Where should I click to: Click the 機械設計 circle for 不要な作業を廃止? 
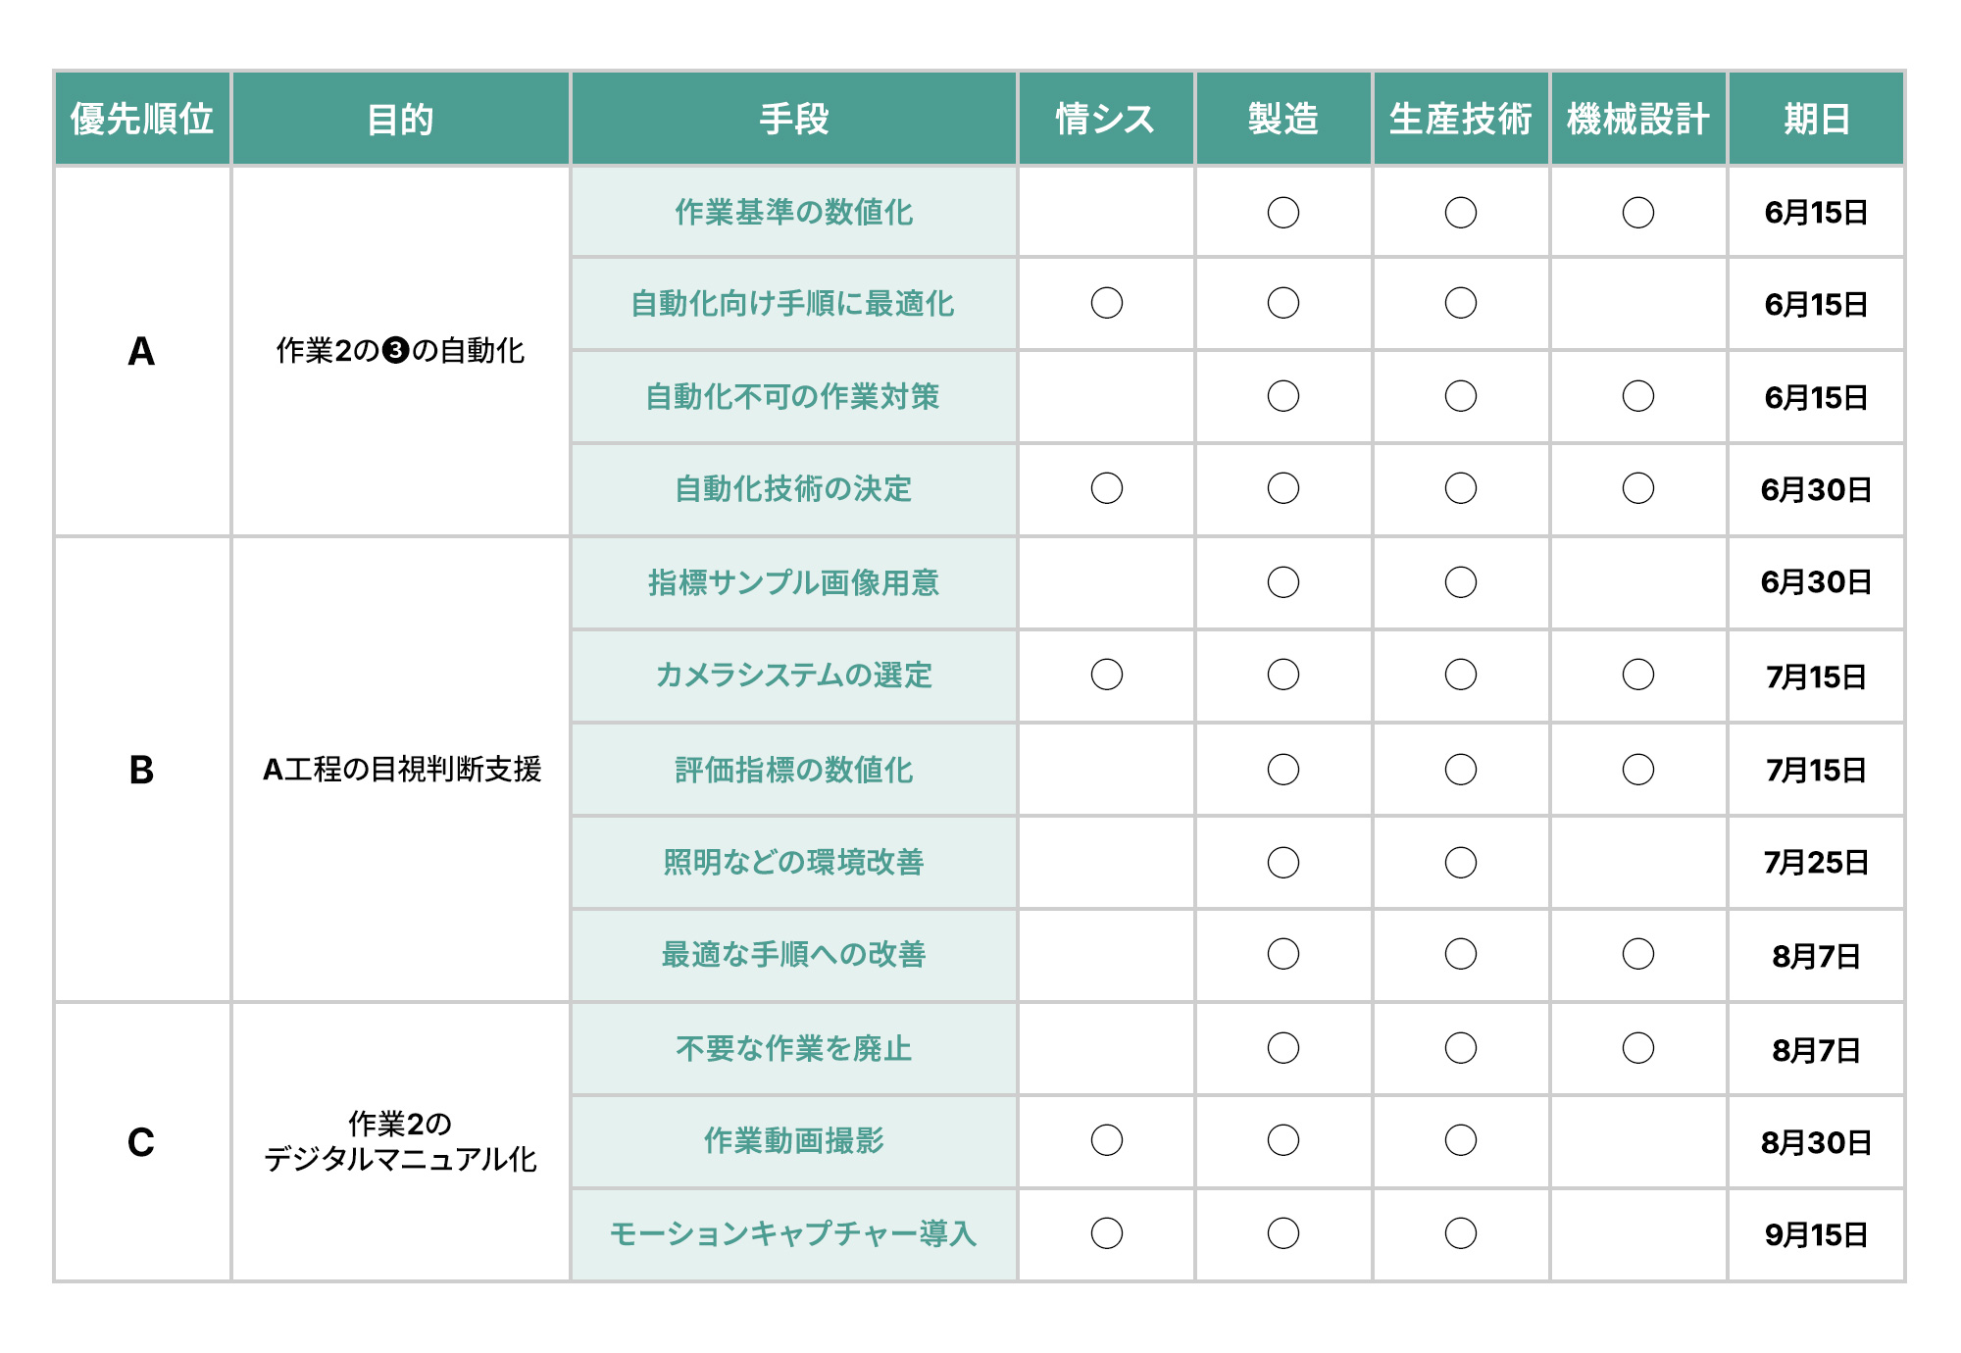1637,1048
